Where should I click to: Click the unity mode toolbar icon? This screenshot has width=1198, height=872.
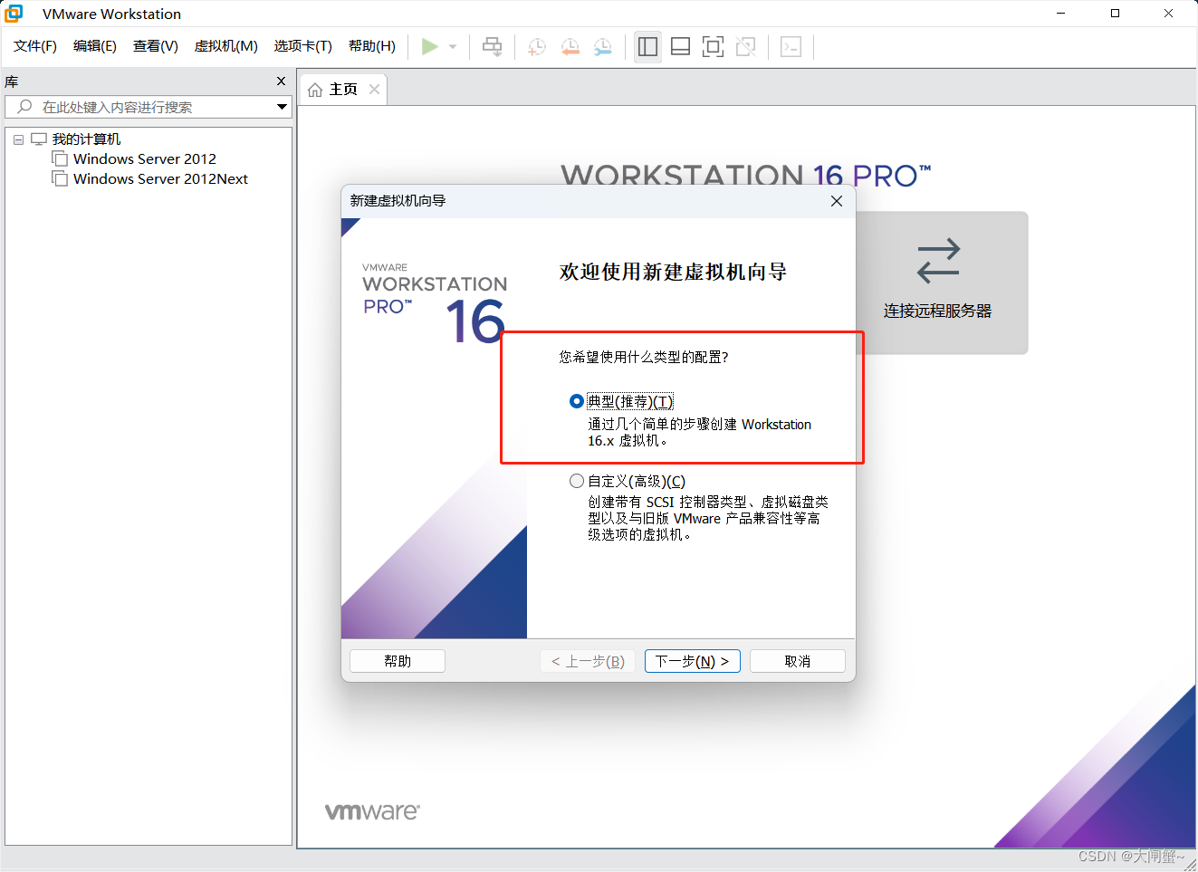coord(746,46)
